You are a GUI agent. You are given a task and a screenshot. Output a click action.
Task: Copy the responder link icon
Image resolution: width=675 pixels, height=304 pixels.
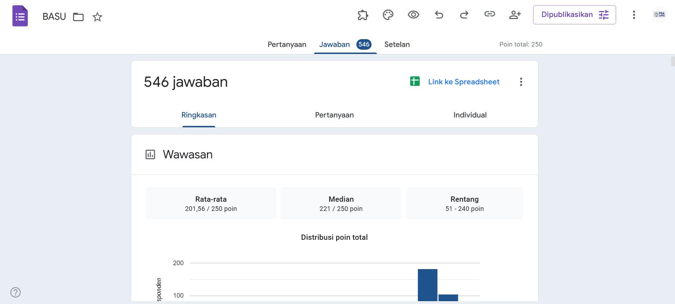489,14
